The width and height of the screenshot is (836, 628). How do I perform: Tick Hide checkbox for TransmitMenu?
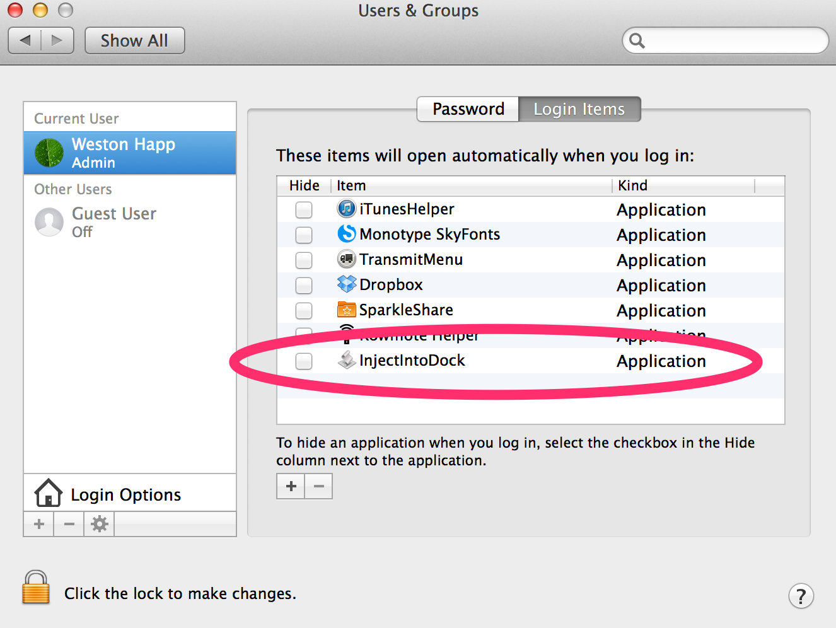click(x=304, y=260)
